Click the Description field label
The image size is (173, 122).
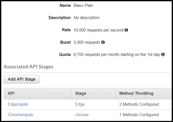(59, 18)
